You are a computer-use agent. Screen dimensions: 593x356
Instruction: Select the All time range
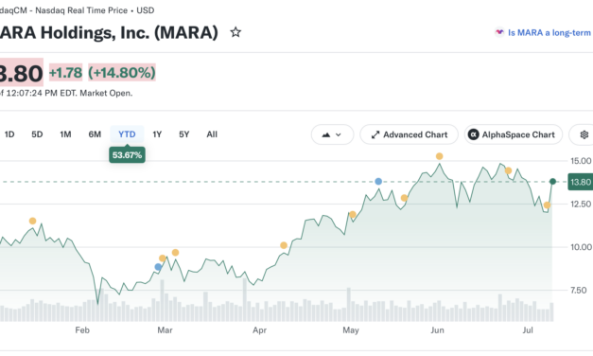click(x=212, y=134)
